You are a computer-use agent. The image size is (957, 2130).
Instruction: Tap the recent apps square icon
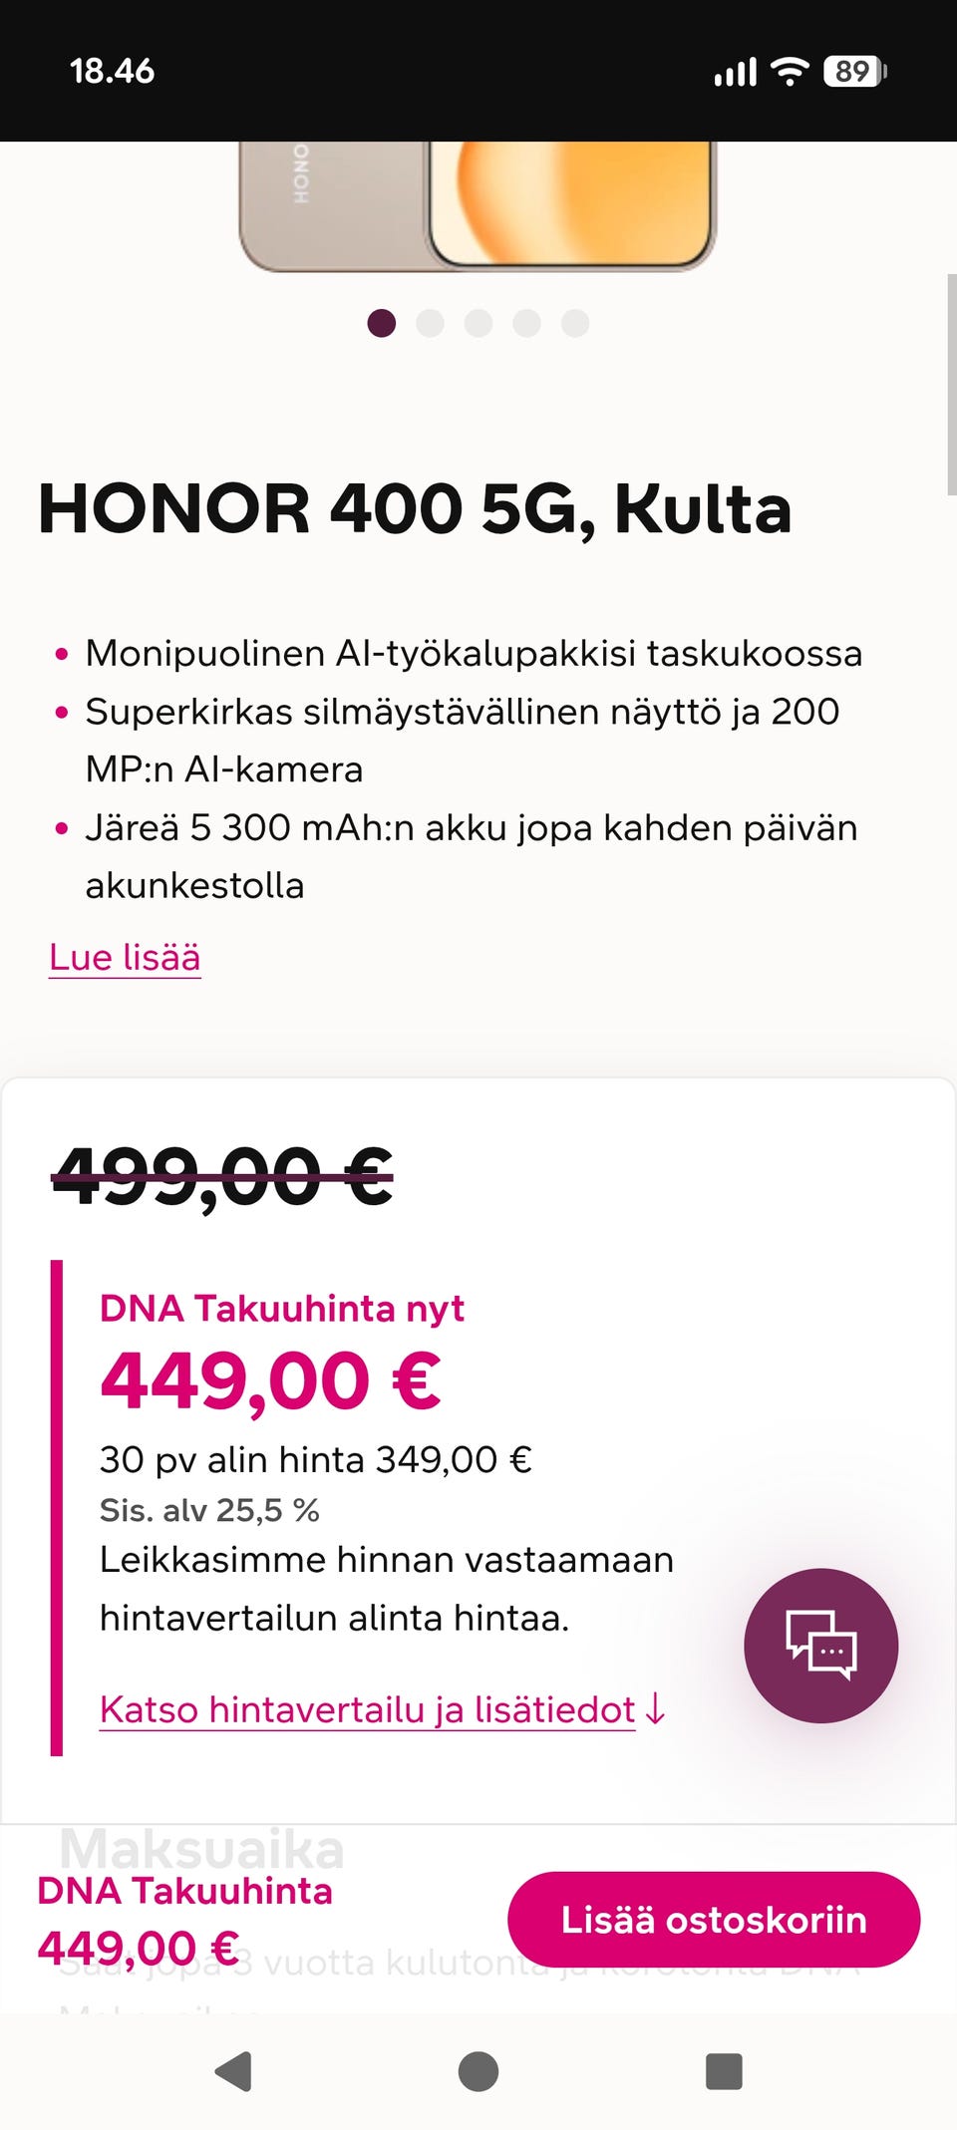click(x=724, y=2071)
